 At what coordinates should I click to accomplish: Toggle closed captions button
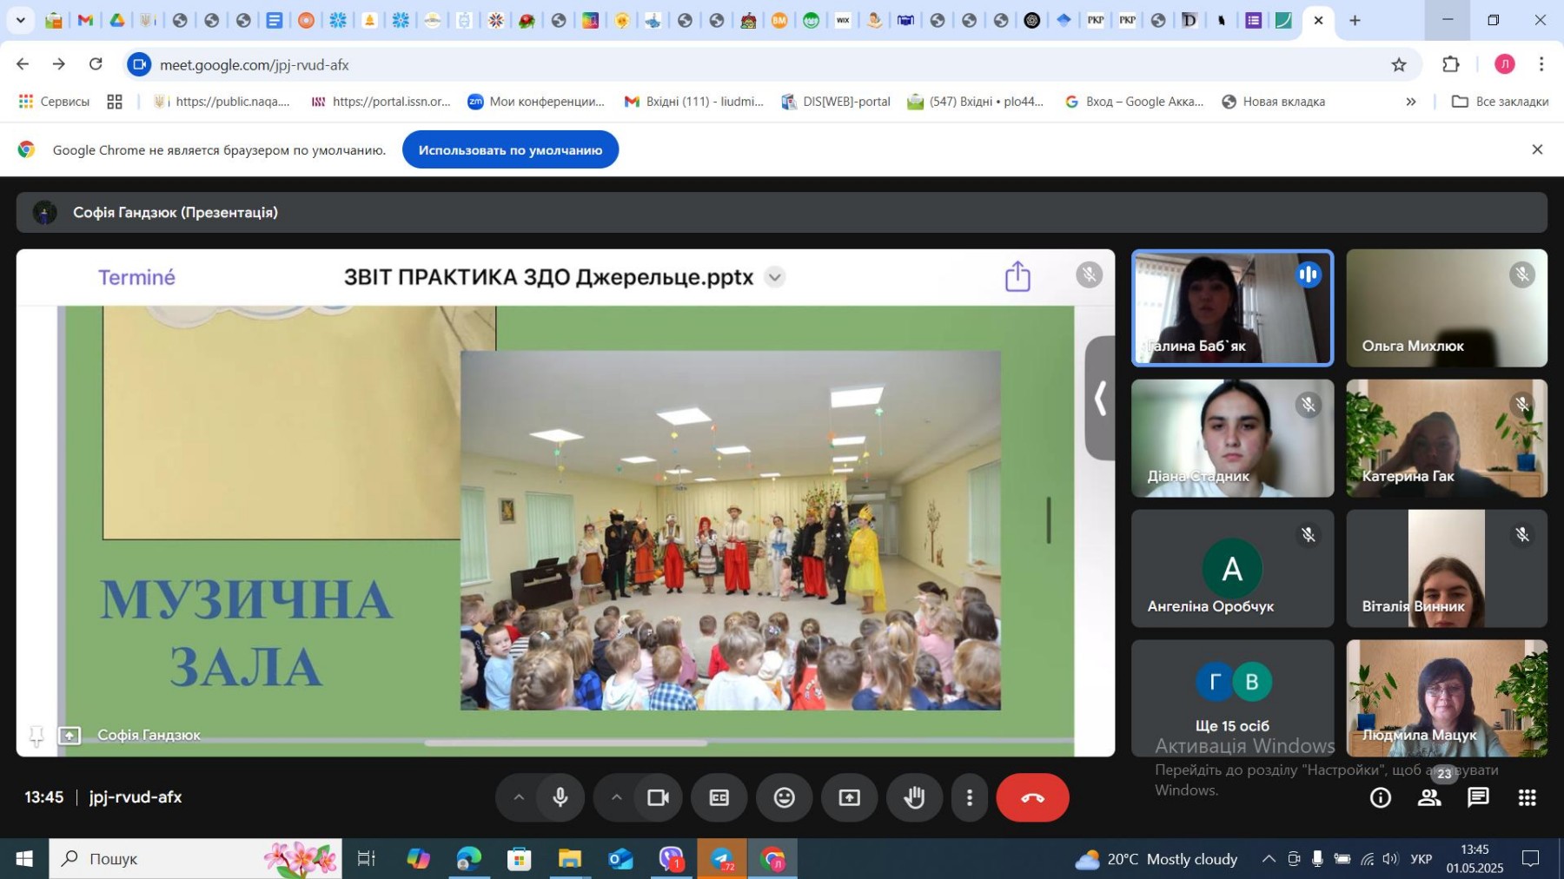719,797
